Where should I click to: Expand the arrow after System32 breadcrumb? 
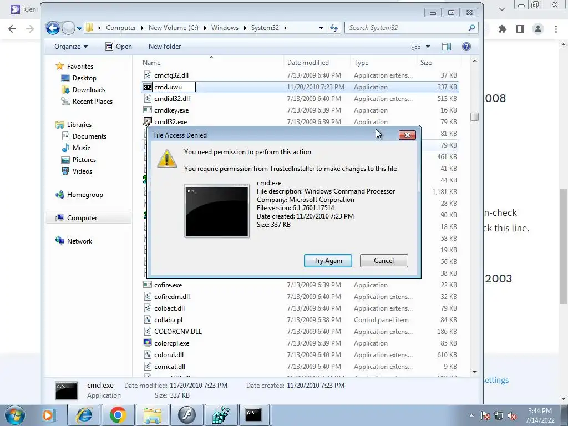(x=286, y=28)
